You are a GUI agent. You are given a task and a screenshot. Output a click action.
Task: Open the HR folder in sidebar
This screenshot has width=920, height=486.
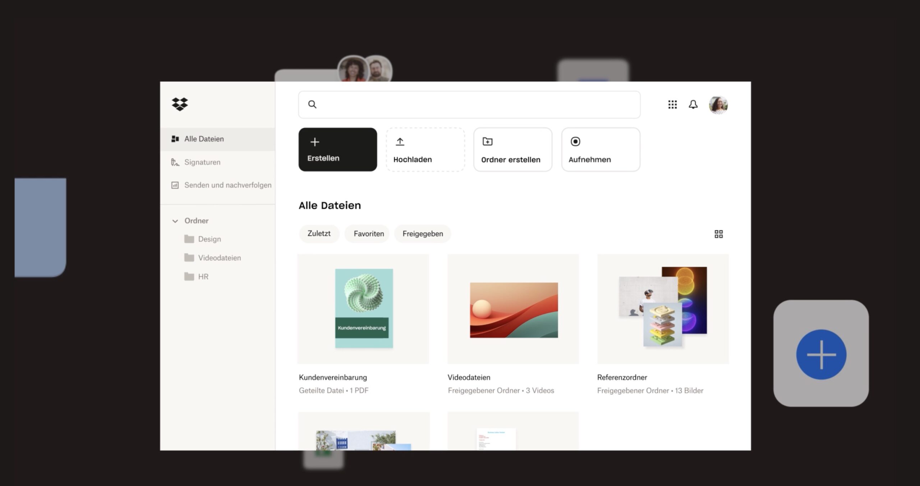tap(203, 277)
